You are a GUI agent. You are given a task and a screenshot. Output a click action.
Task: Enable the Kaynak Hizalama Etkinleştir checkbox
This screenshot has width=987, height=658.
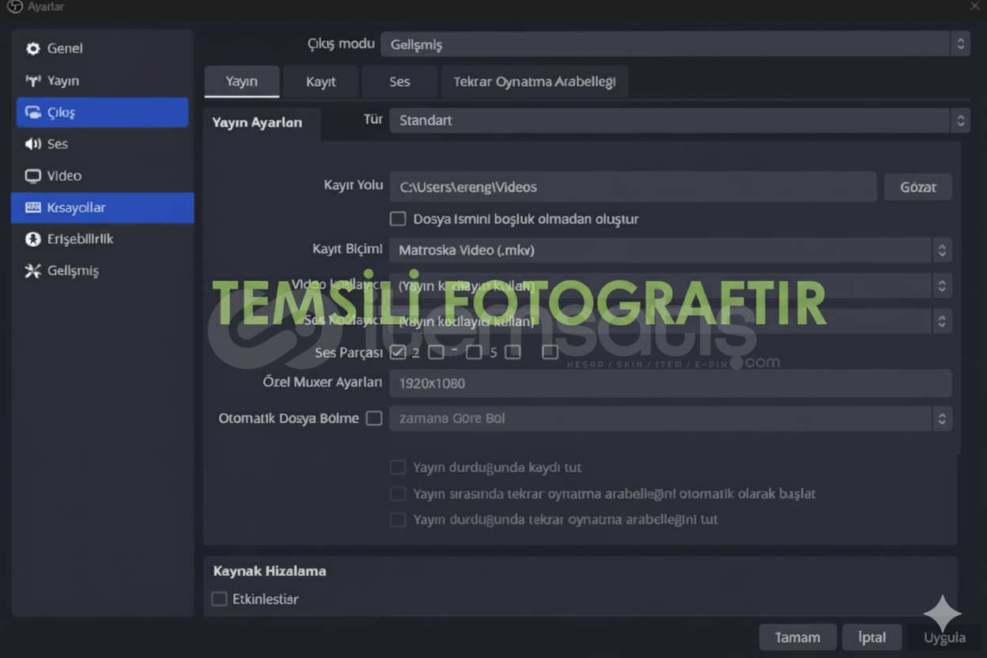click(219, 599)
